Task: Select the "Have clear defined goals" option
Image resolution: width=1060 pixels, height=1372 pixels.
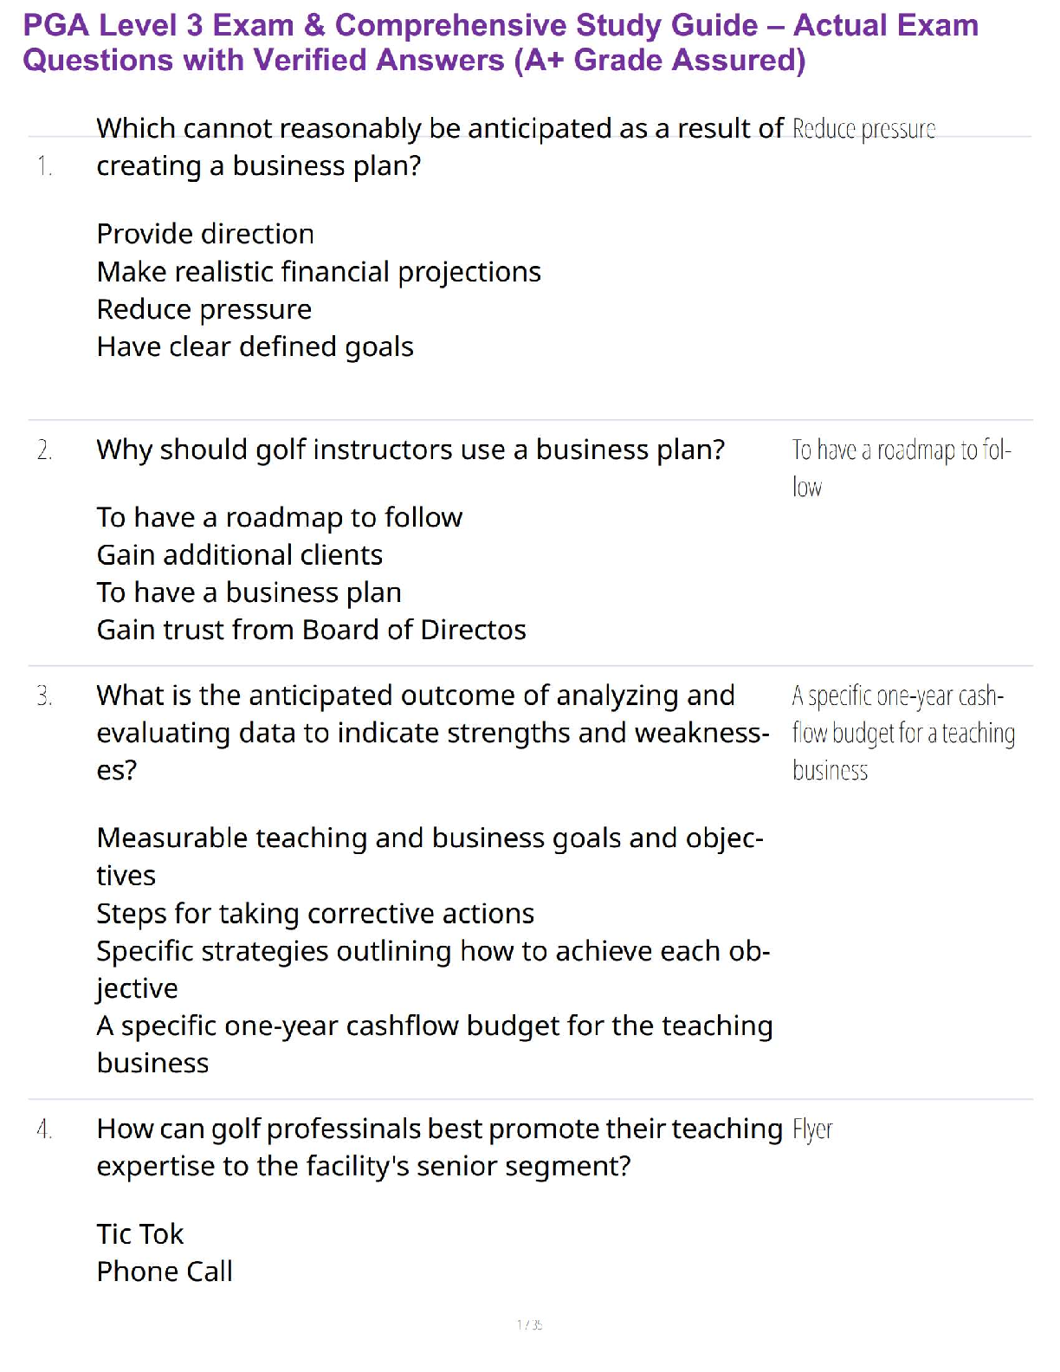Action: click(255, 346)
